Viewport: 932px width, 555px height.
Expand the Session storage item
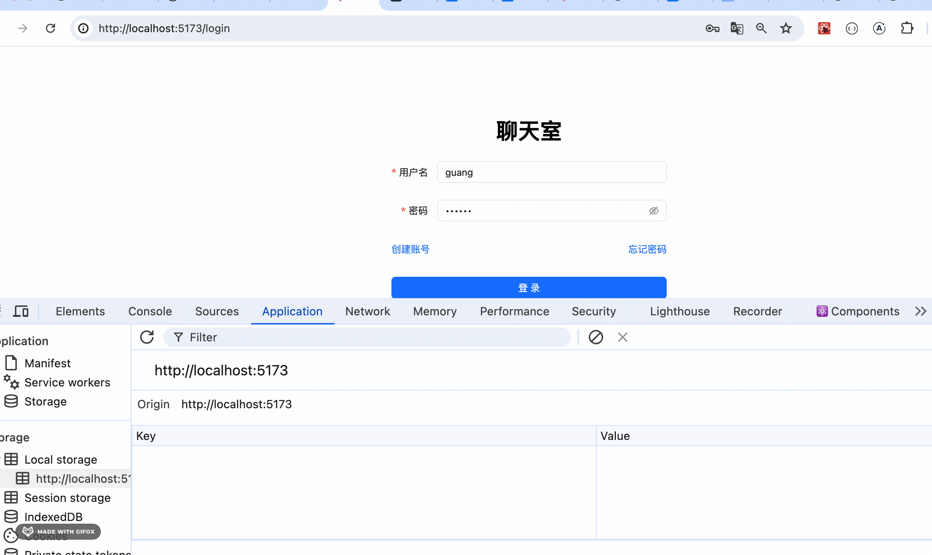click(67, 498)
